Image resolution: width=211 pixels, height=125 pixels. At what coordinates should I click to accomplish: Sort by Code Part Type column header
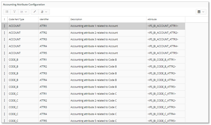17,20
